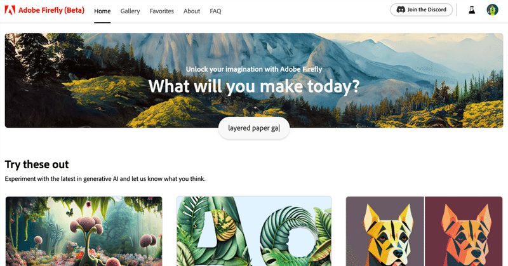Click the "What will you make today?" heading
The image size is (508, 266).
point(254,86)
